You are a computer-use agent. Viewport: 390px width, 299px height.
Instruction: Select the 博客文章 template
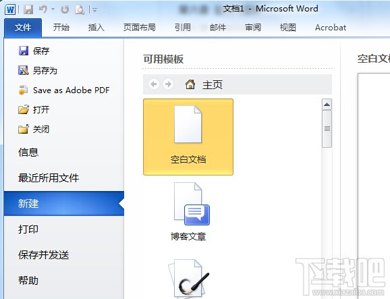[188, 212]
